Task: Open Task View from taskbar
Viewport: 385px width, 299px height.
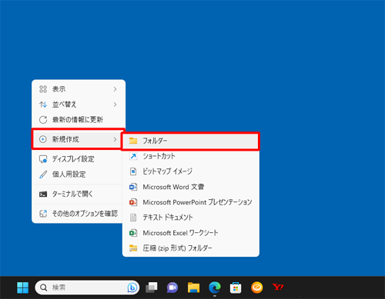Action: pos(152,287)
